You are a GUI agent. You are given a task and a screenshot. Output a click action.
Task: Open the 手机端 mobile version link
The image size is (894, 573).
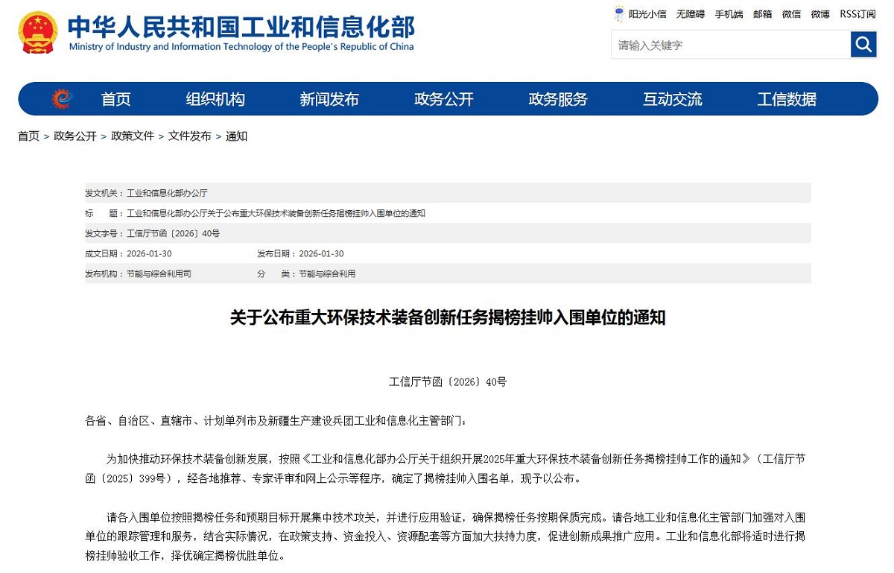pos(729,13)
